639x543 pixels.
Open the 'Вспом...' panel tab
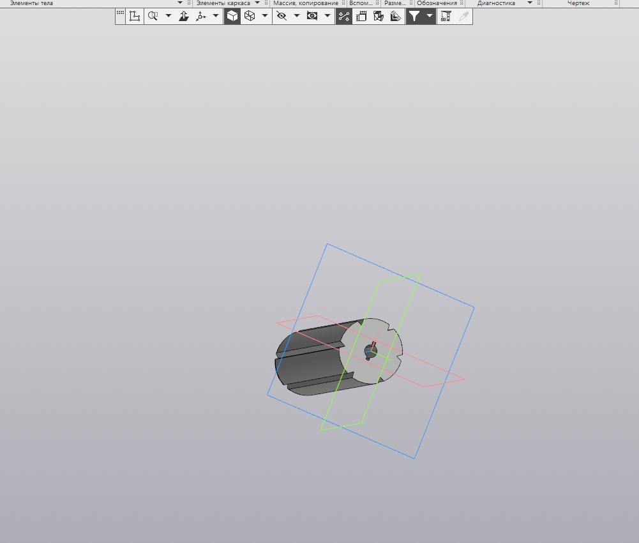point(361,3)
